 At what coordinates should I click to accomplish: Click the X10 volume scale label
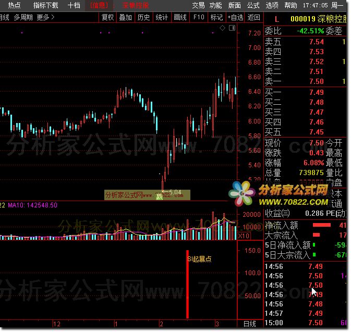243,236
